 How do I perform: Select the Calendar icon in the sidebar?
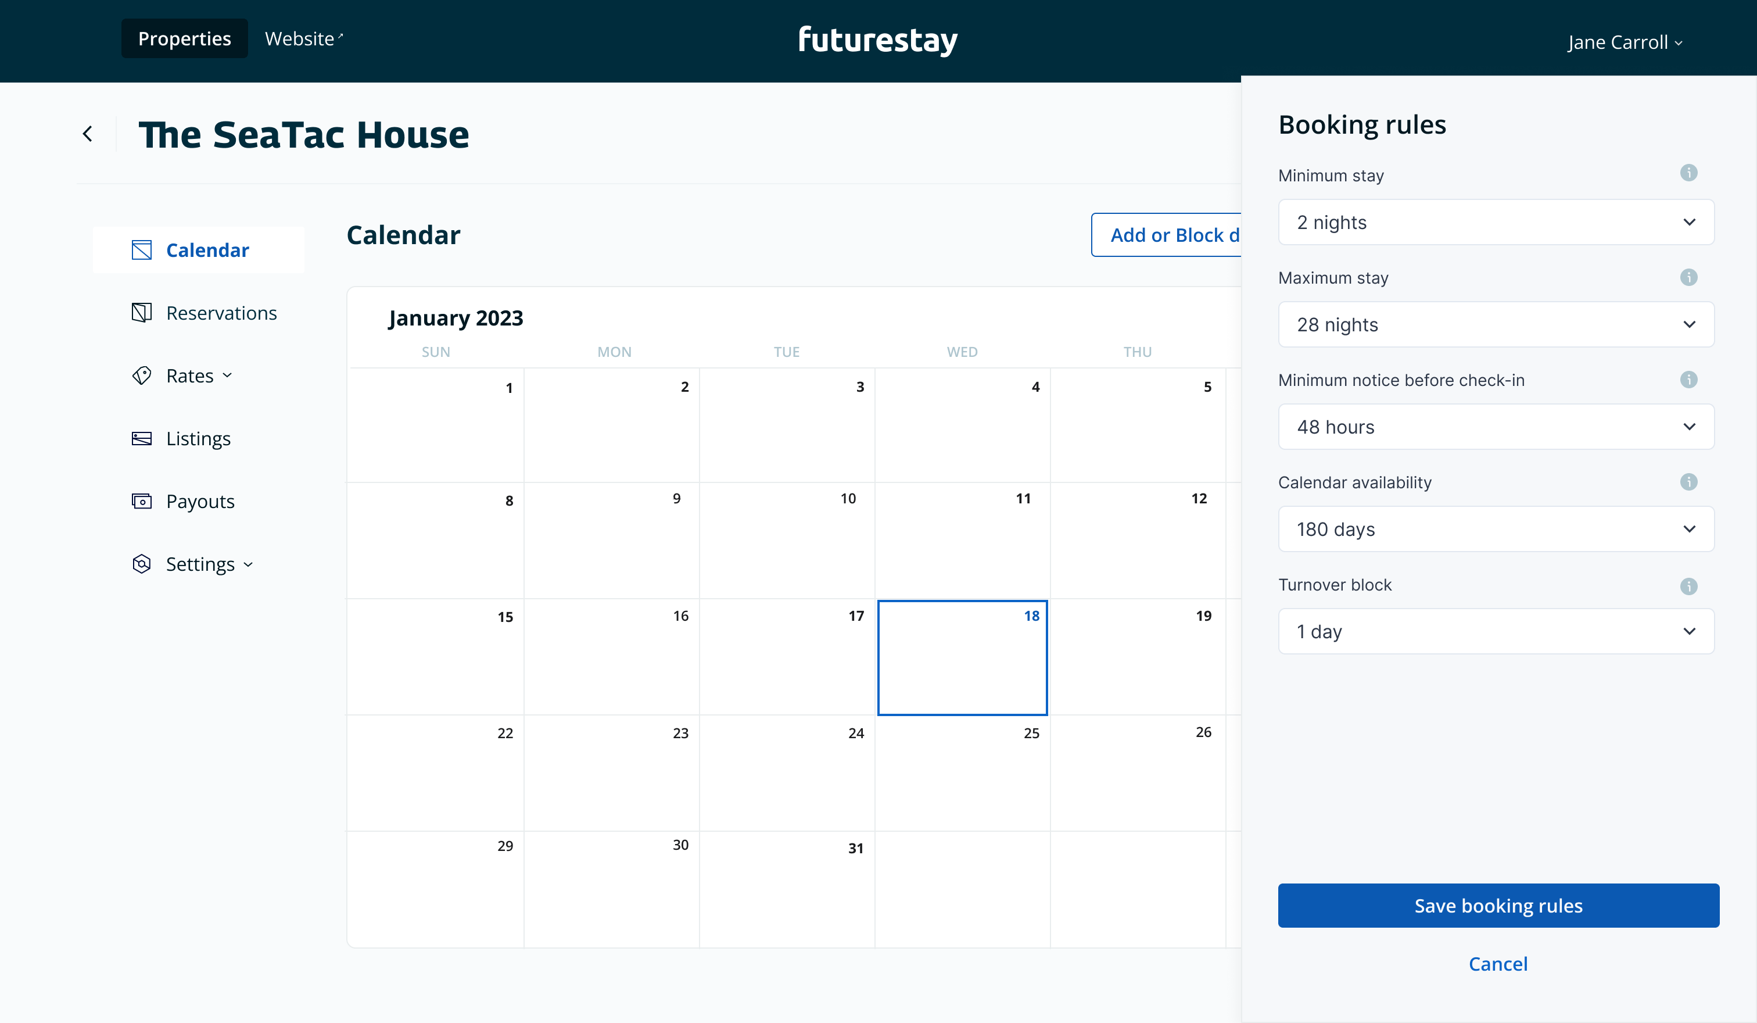tap(142, 250)
